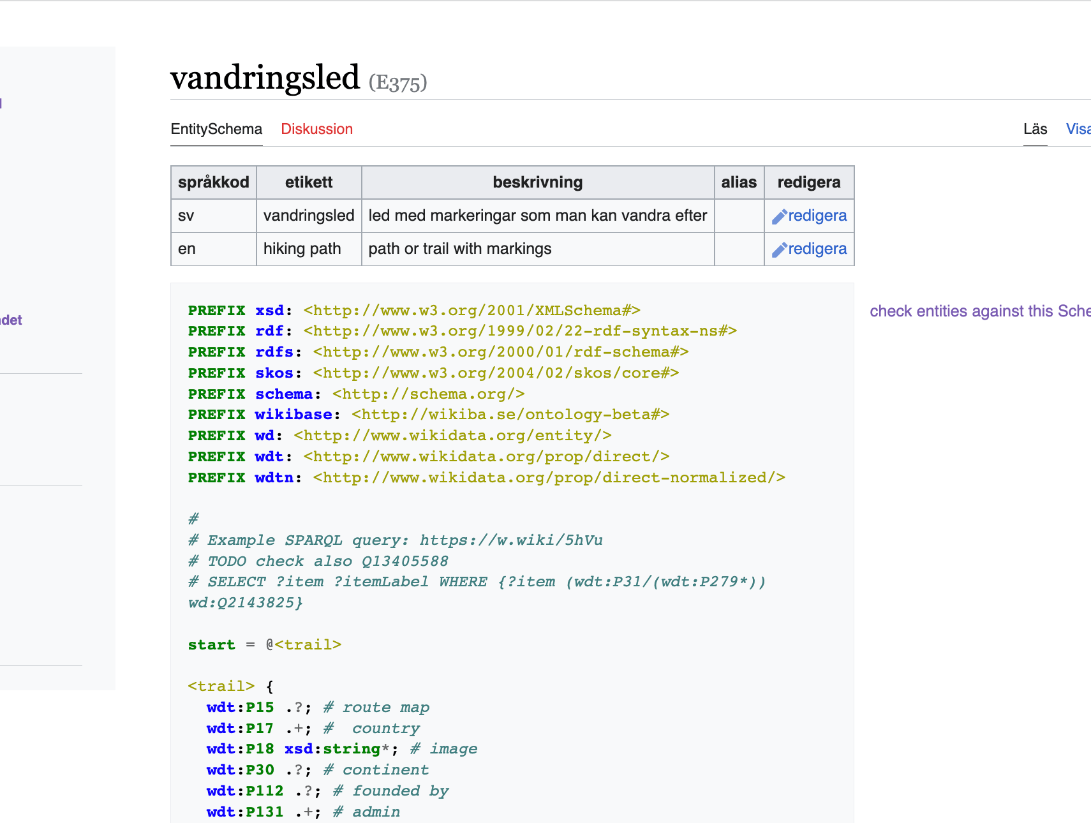The height and width of the screenshot is (823, 1091).
Task: Click the vandringsled page heading
Action: (265, 78)
